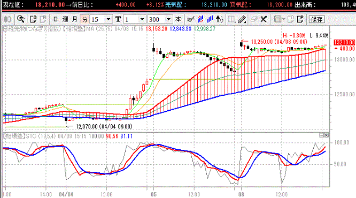Viewport: 356px width, 198px height.
Task: Click the red MA value 13,153.20
Action: (157, 29)
